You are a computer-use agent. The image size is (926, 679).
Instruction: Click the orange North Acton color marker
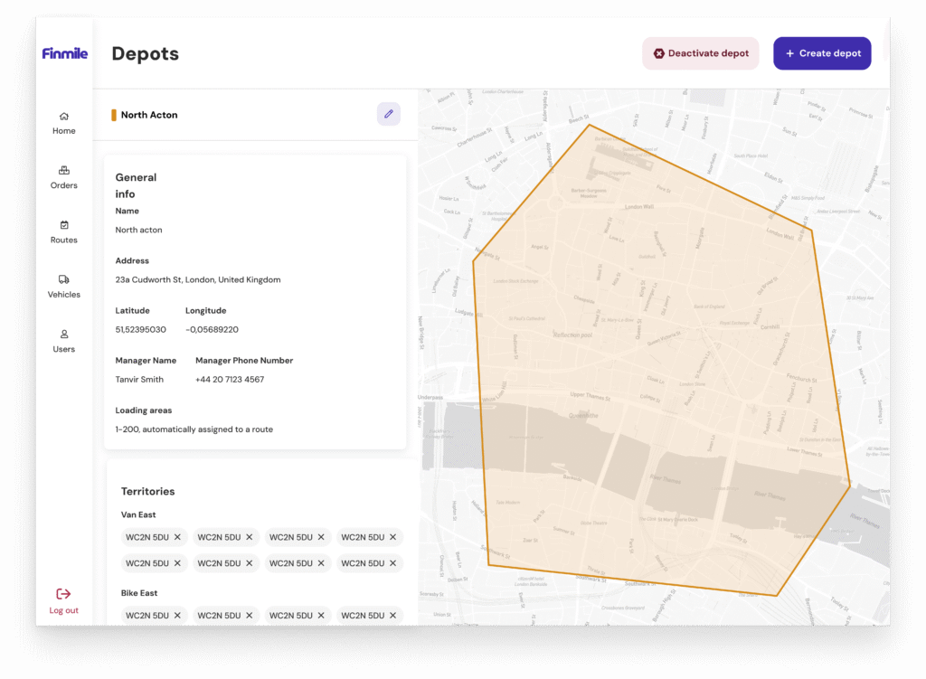pyautogui.click(x=114, y=115)
